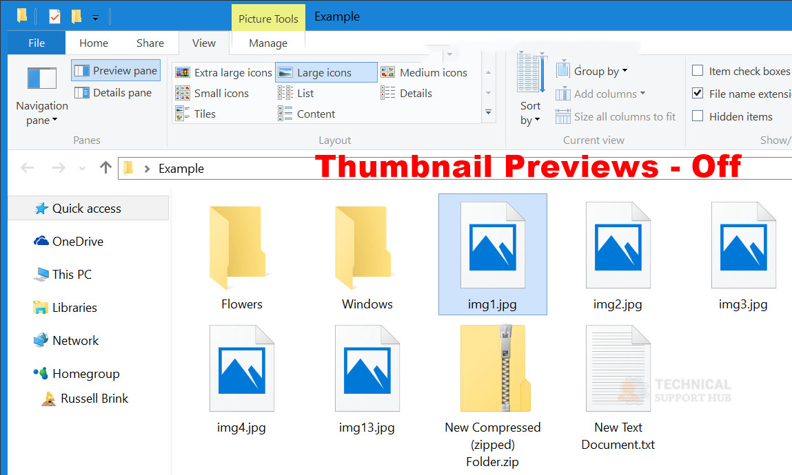The height and width of the screenshot is (475, 792).
Task: Select Russell Brink under Homegroup
Action: tap(85, 399)
